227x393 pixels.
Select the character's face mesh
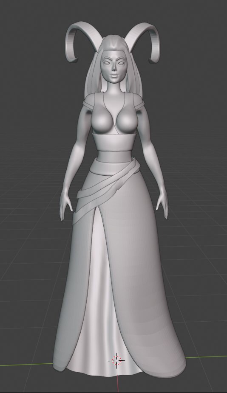coord(114,67)
